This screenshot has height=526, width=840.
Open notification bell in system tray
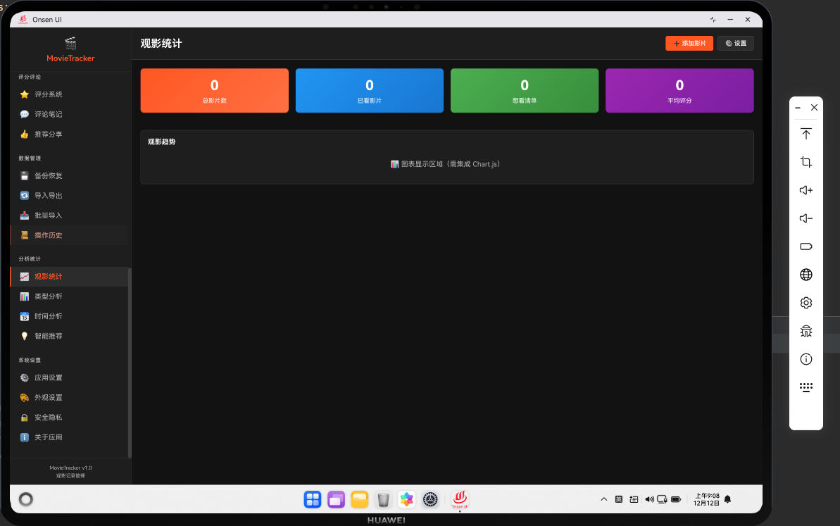pos(727,499)
